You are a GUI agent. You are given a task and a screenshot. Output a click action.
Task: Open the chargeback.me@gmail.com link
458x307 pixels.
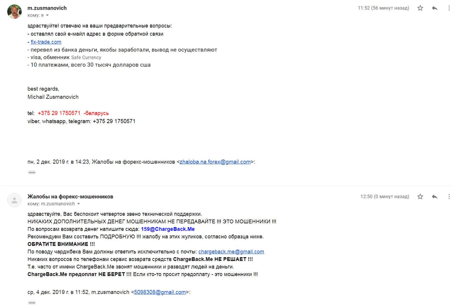pos(231,252)
